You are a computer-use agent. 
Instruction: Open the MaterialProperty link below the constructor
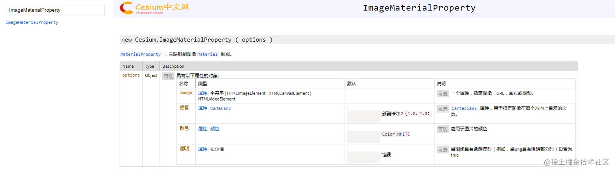[x=140, y=54]
